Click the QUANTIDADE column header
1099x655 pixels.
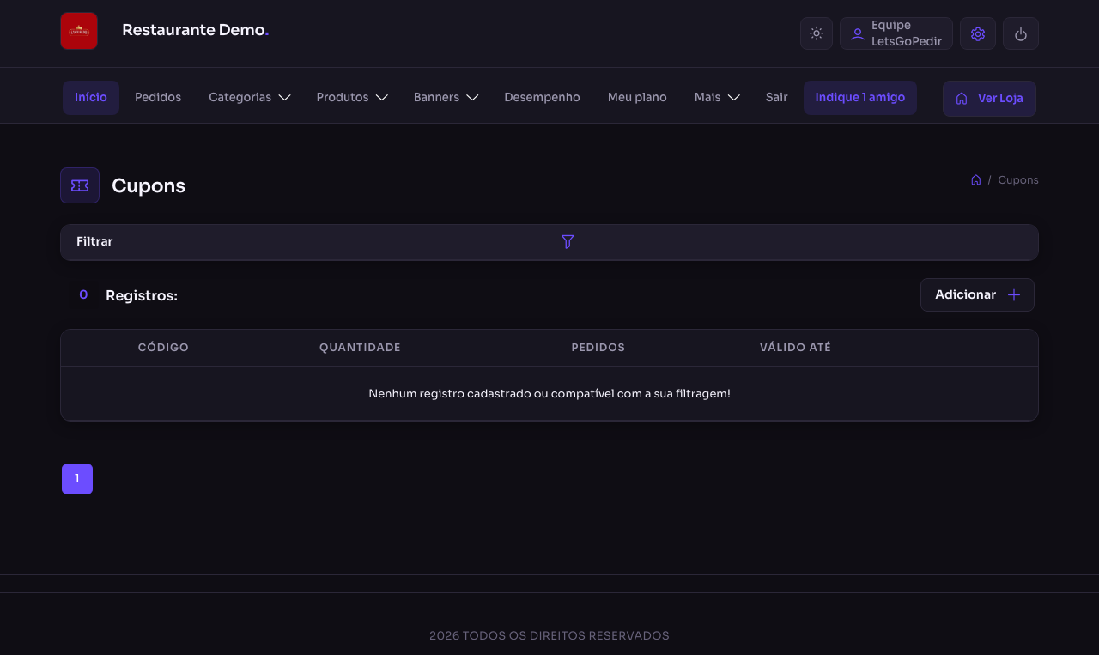(x=360, y=348)
